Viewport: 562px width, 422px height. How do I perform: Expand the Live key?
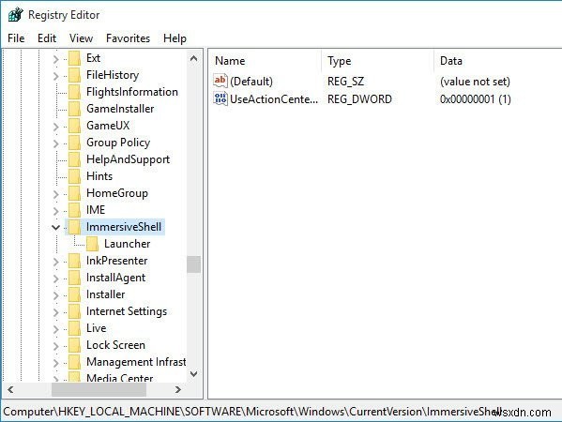(x=55, y=328)
